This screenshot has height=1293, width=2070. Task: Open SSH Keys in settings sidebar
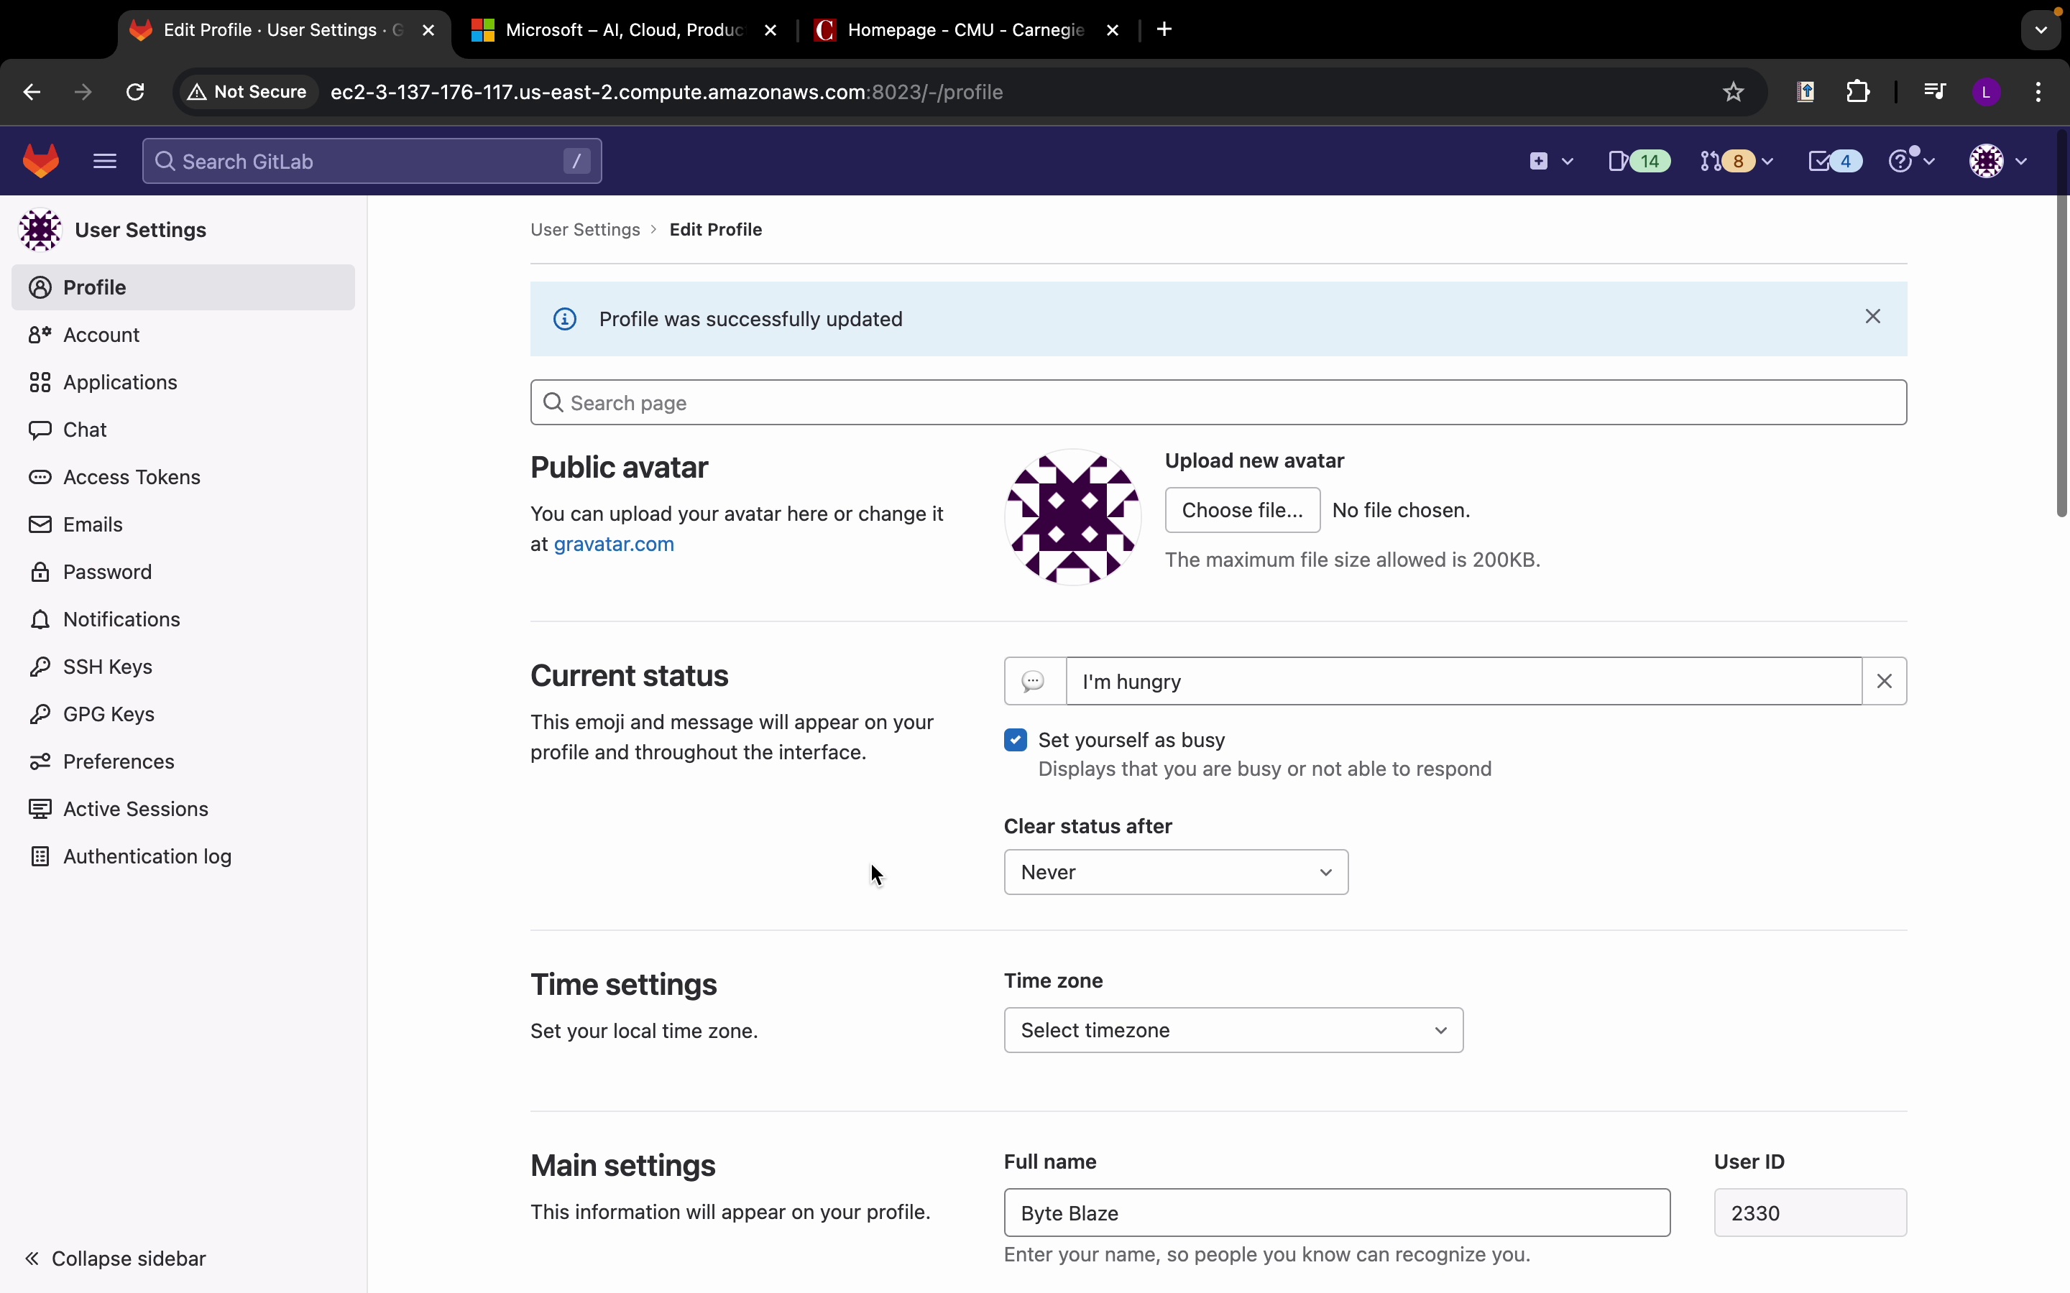coord(108,667)
